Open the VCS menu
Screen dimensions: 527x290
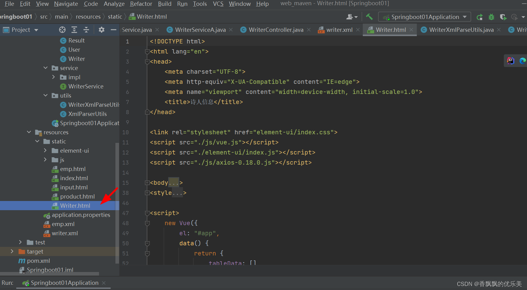[218, 4]
